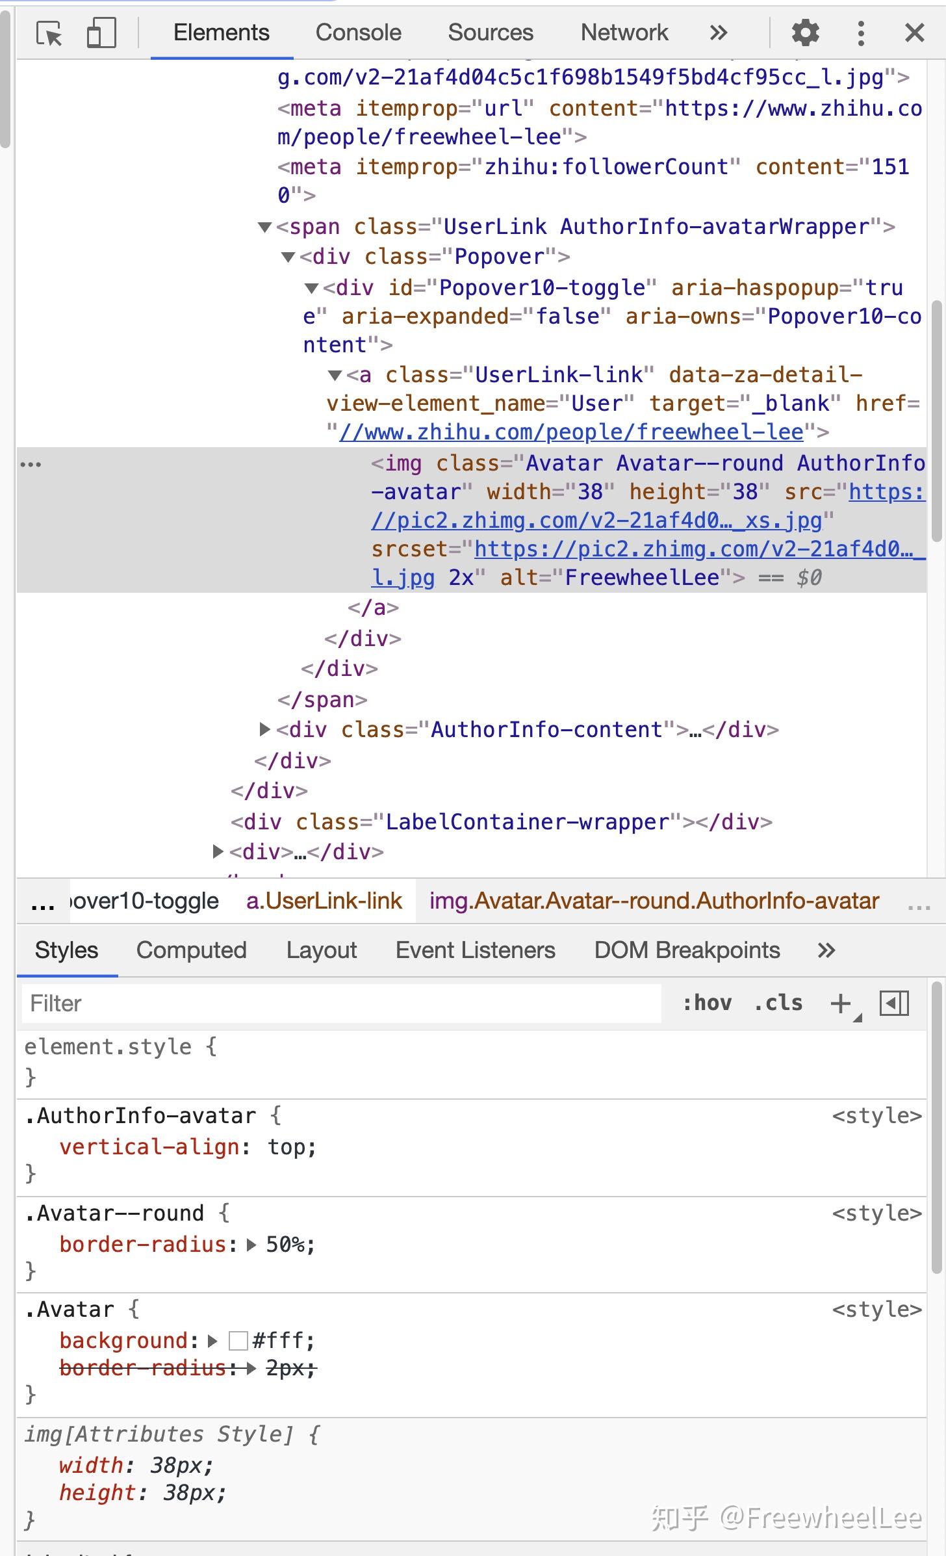Image resolution: width=946 pixels, height=1556 pixels.
Task: Collapse the UserLink AuthorInfo-avatarWrapper span
Action: (264, 227)
